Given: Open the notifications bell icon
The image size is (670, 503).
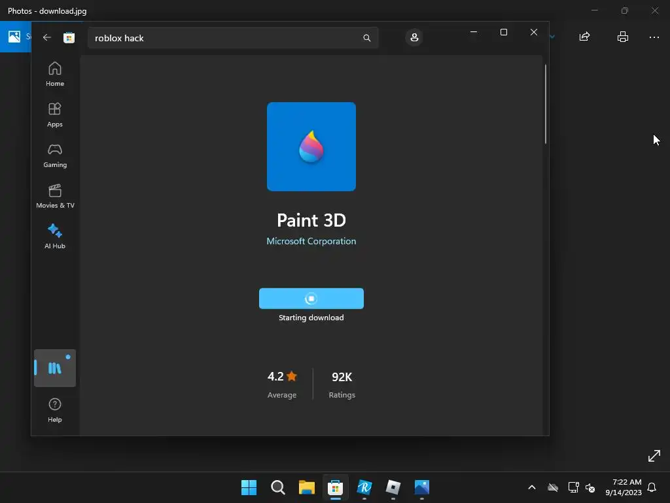Looking at the screenshot, I should pos(652,487).
